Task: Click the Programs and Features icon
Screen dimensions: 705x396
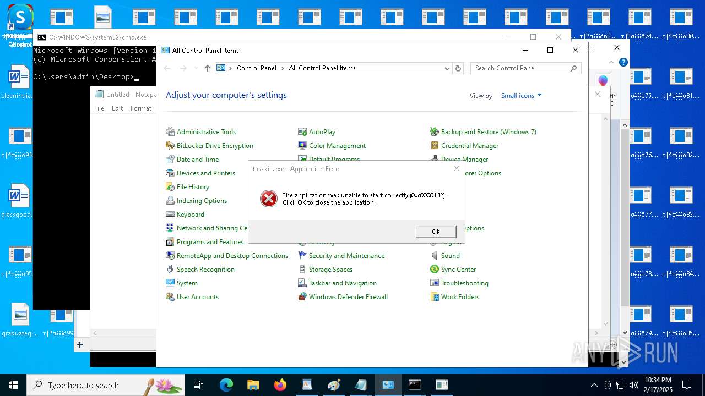Action: point(170,242)
